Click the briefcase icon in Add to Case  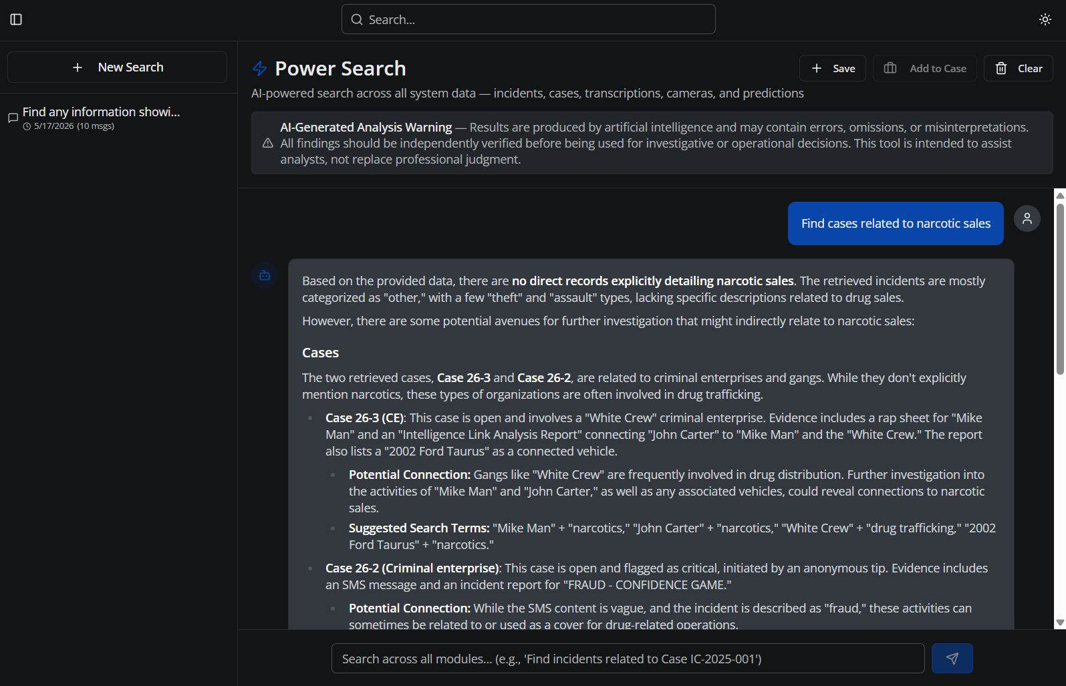(890, 68)
